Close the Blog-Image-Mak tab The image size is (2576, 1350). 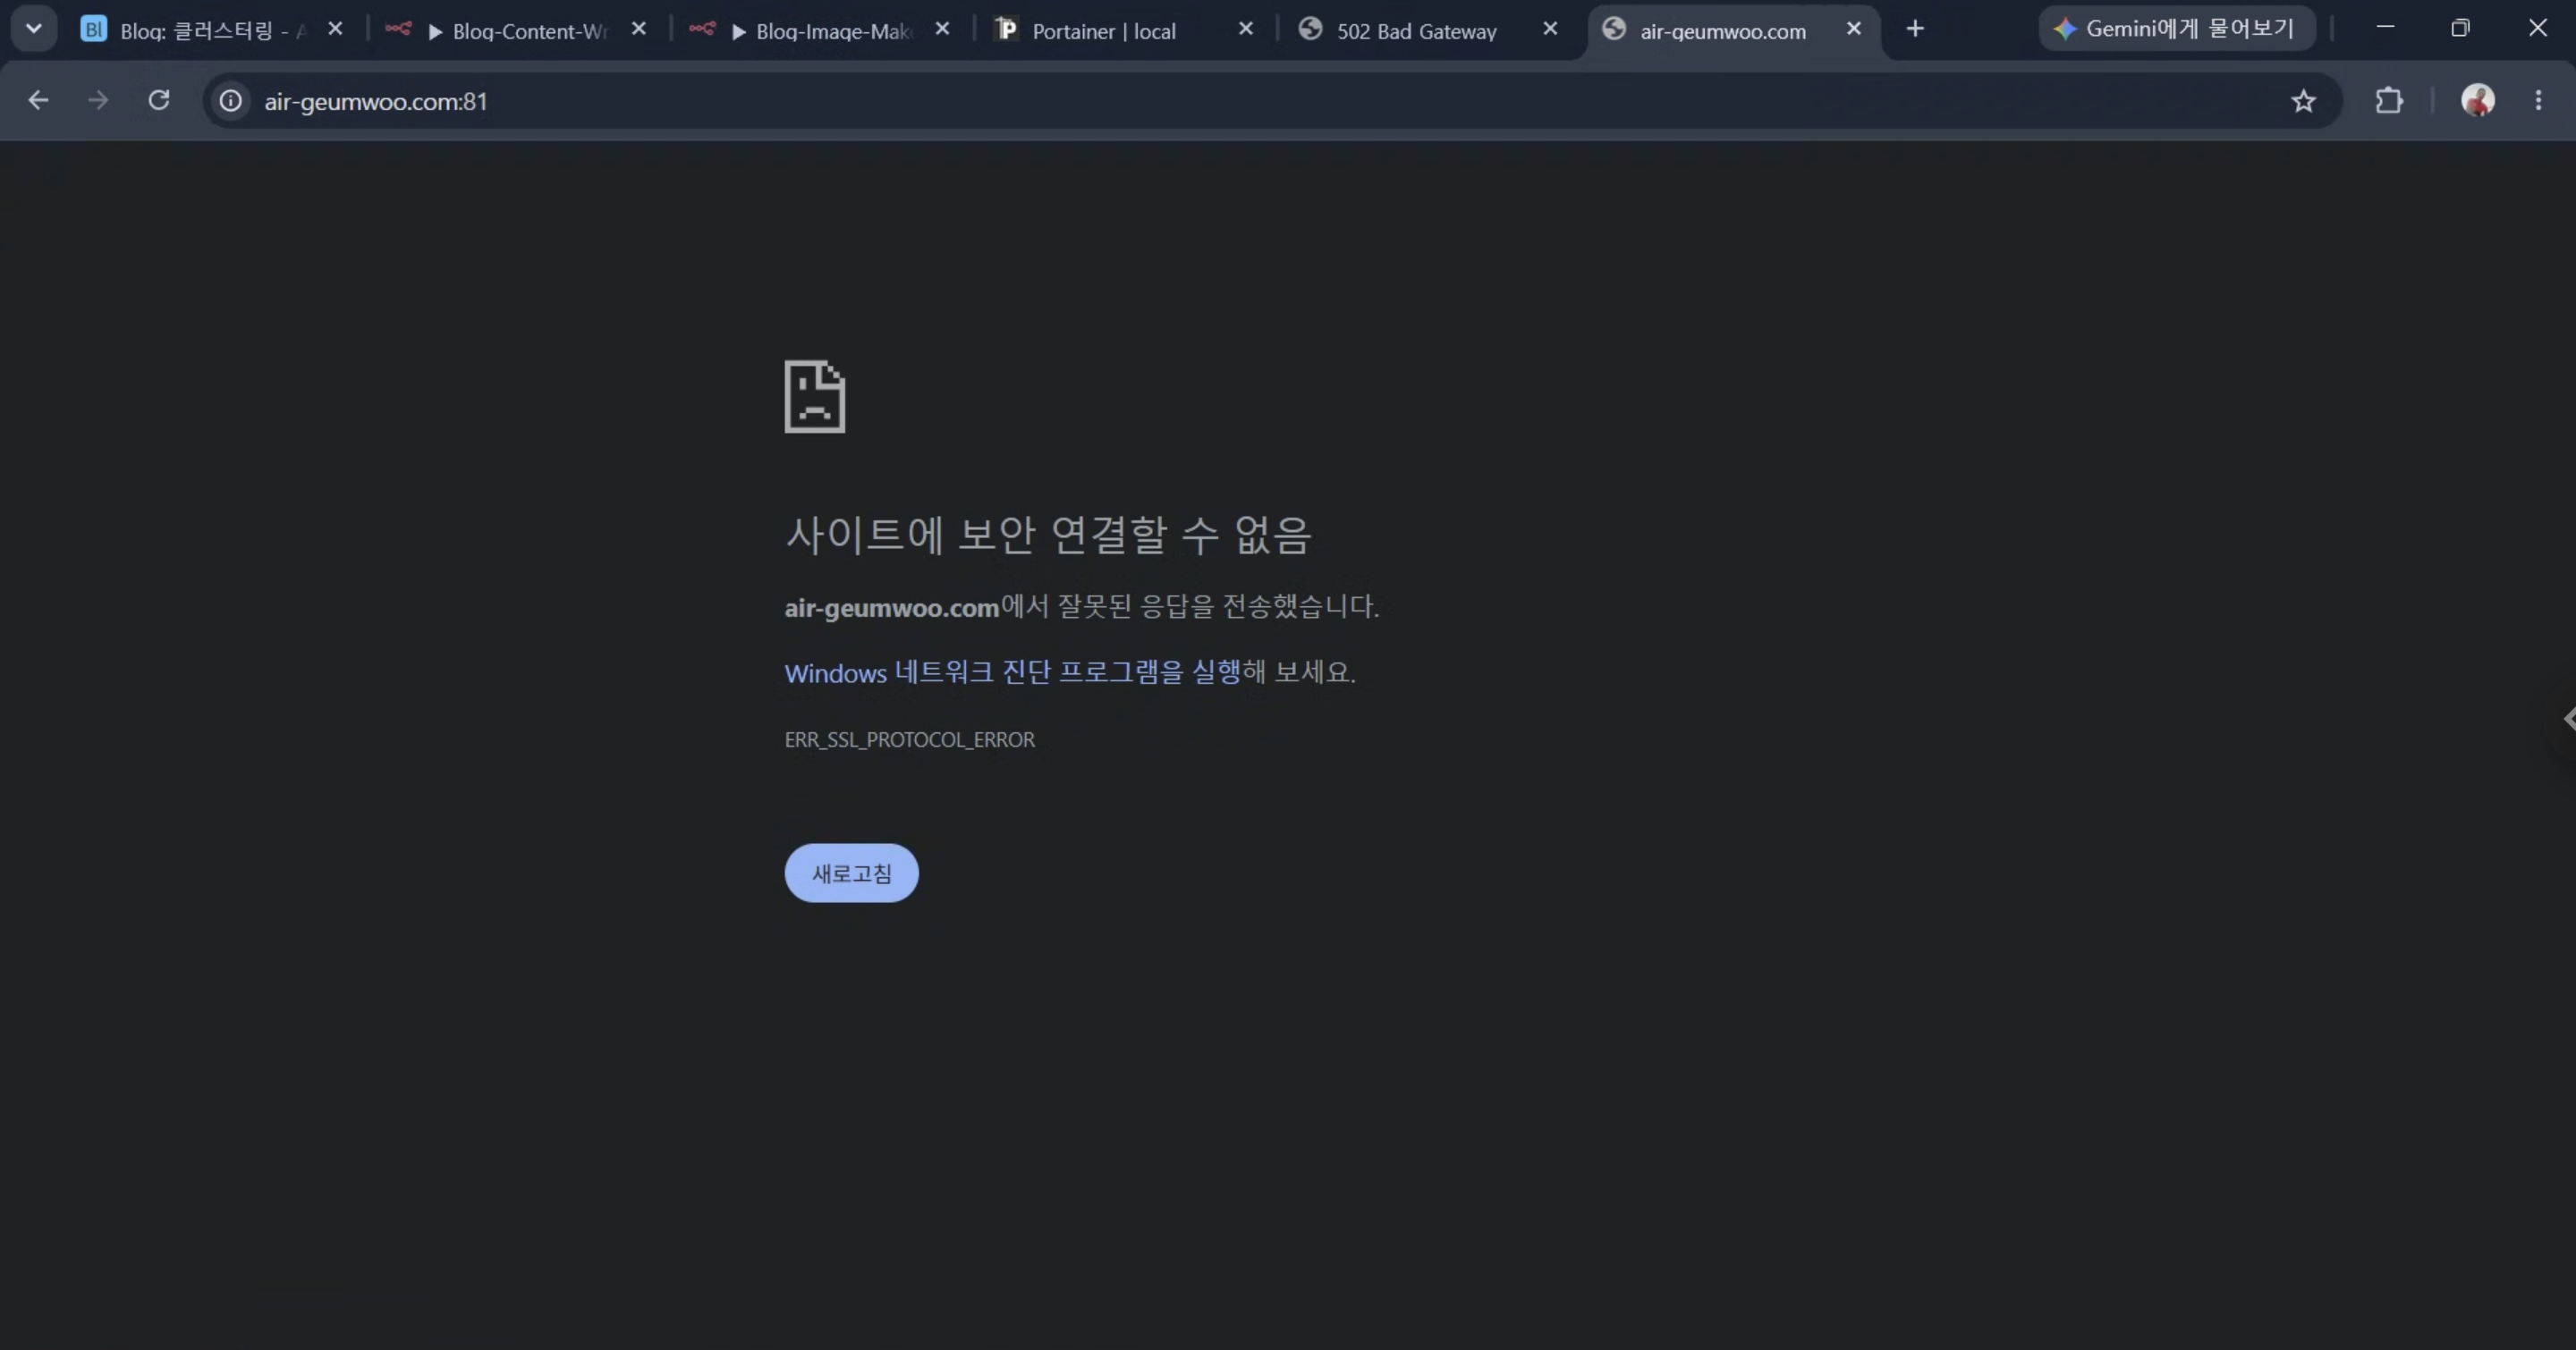pos(942,30)
